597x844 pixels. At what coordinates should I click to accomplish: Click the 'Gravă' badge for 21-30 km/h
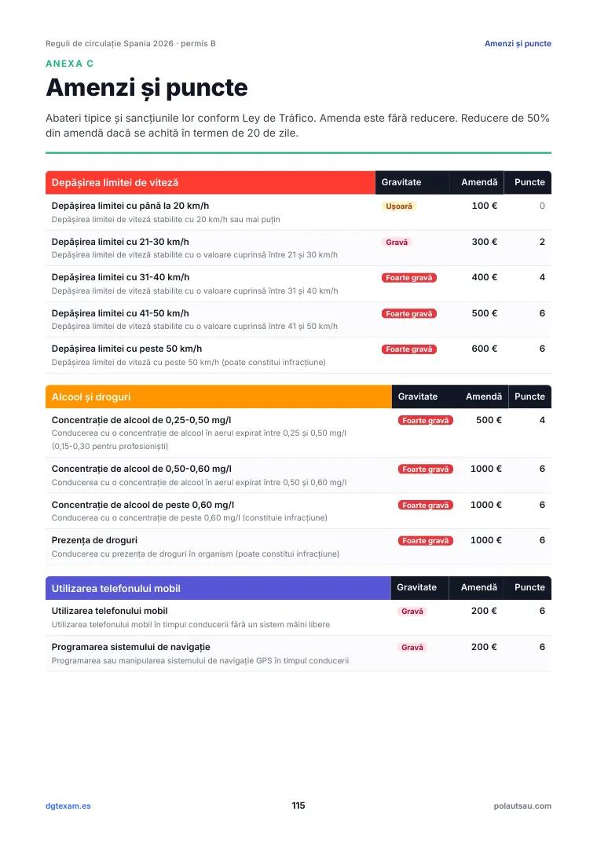[x=397, y=243]
